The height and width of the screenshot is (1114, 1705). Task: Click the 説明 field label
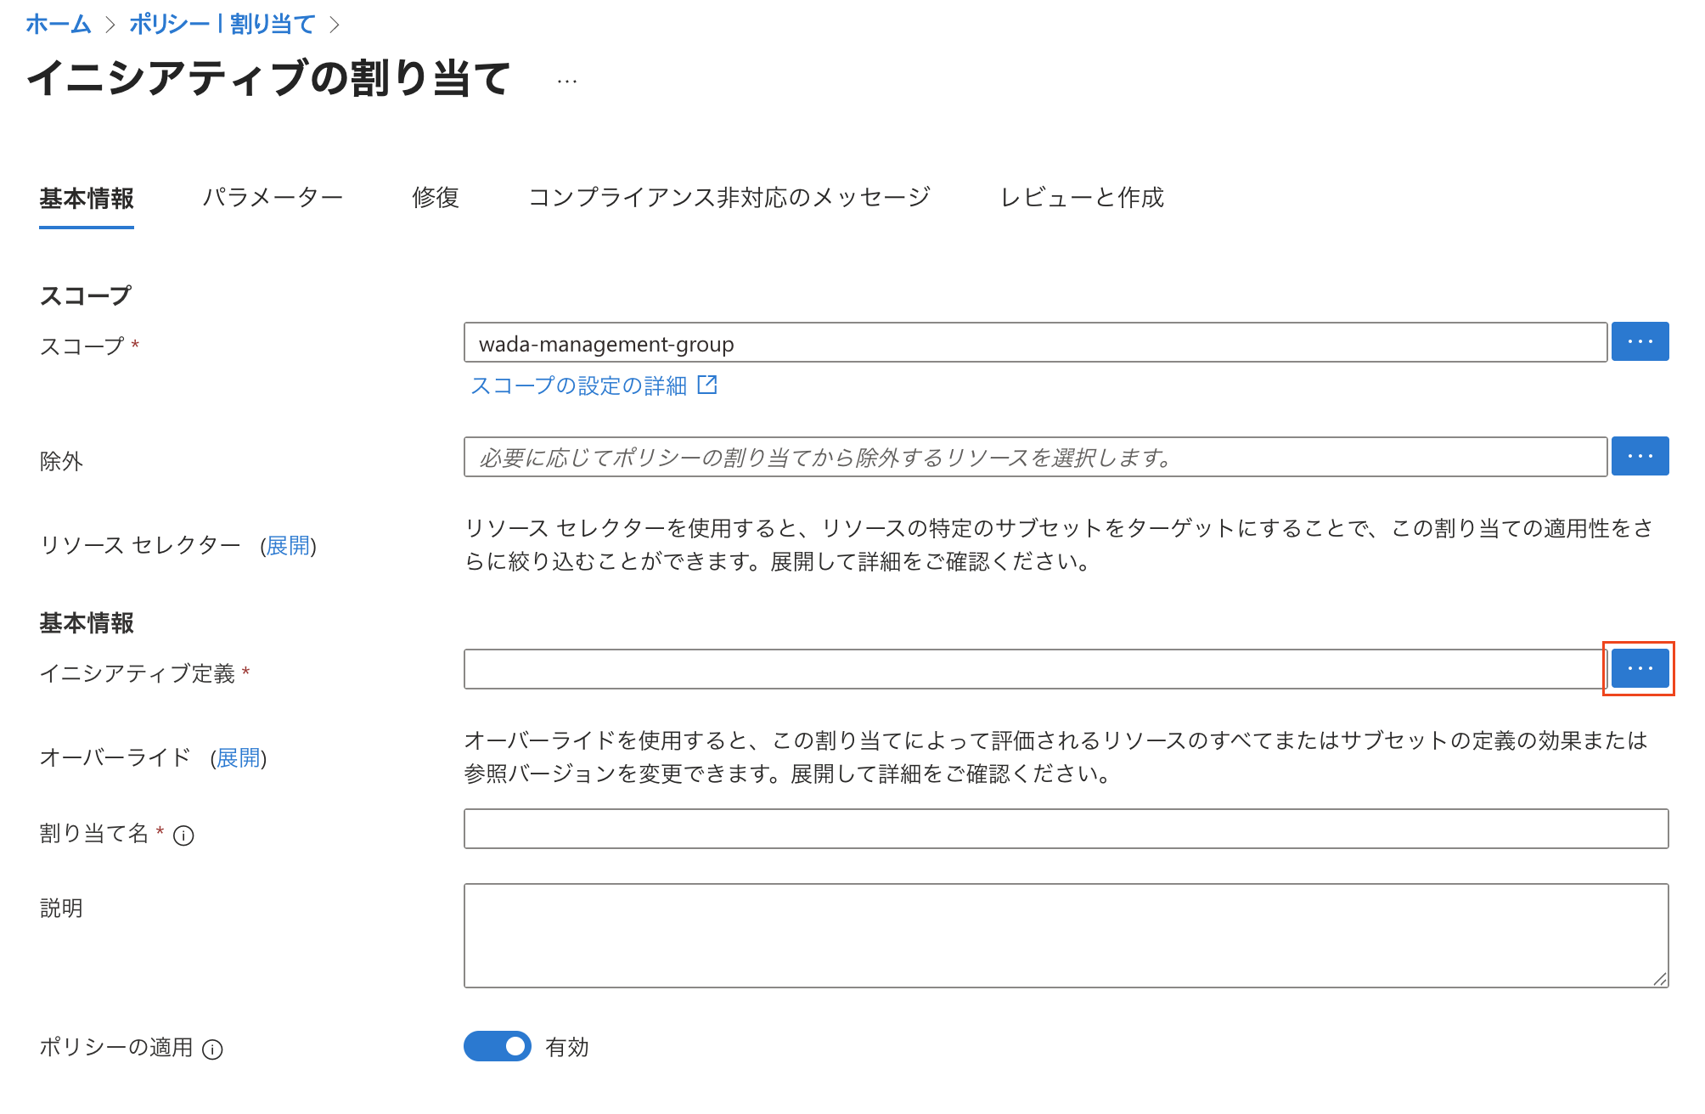pos(61,908)
